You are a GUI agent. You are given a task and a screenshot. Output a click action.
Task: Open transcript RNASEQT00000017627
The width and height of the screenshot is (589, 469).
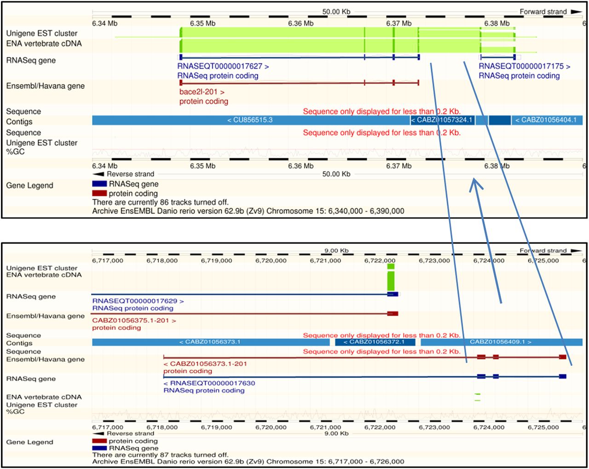223,66
